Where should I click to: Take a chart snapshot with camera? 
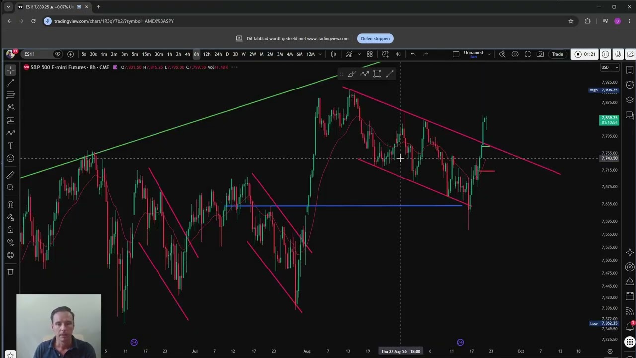(540, 54)
